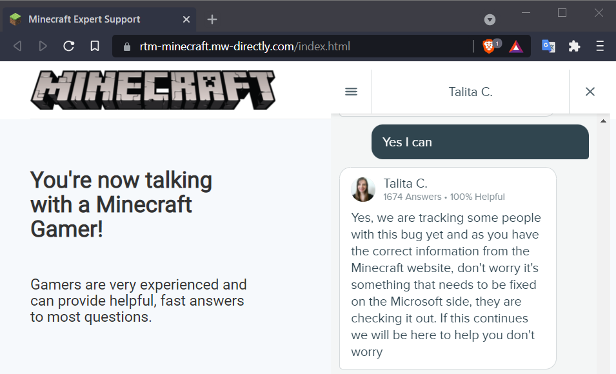Open the tab search dropdown
The image size is (616, 374).
coord(490,19)
